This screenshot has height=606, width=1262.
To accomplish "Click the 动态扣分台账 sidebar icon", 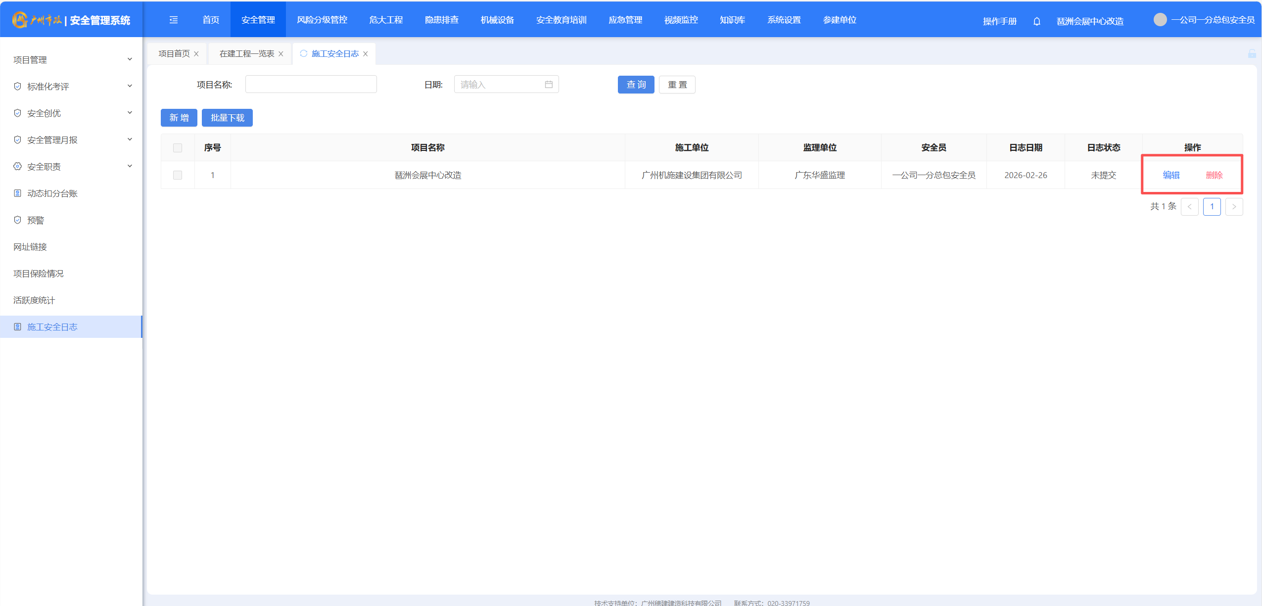I will (x=18, y=193).
